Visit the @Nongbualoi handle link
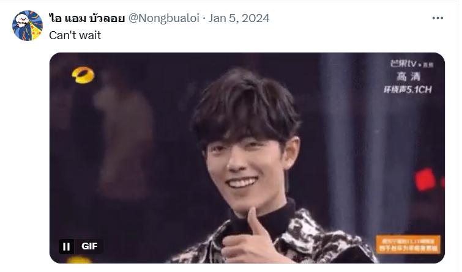 164,18
